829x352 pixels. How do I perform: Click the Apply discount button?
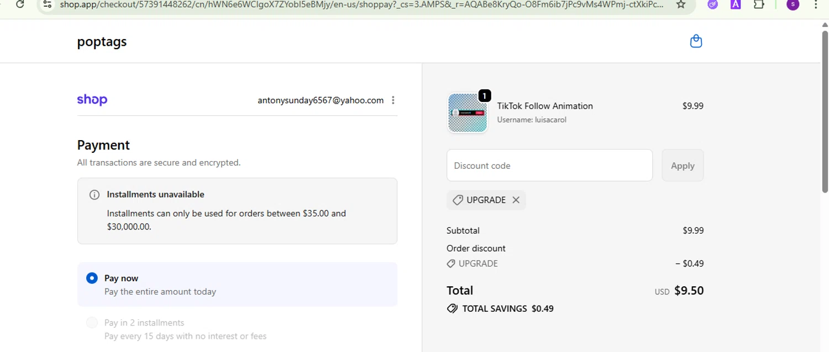[x=683, y=166]
